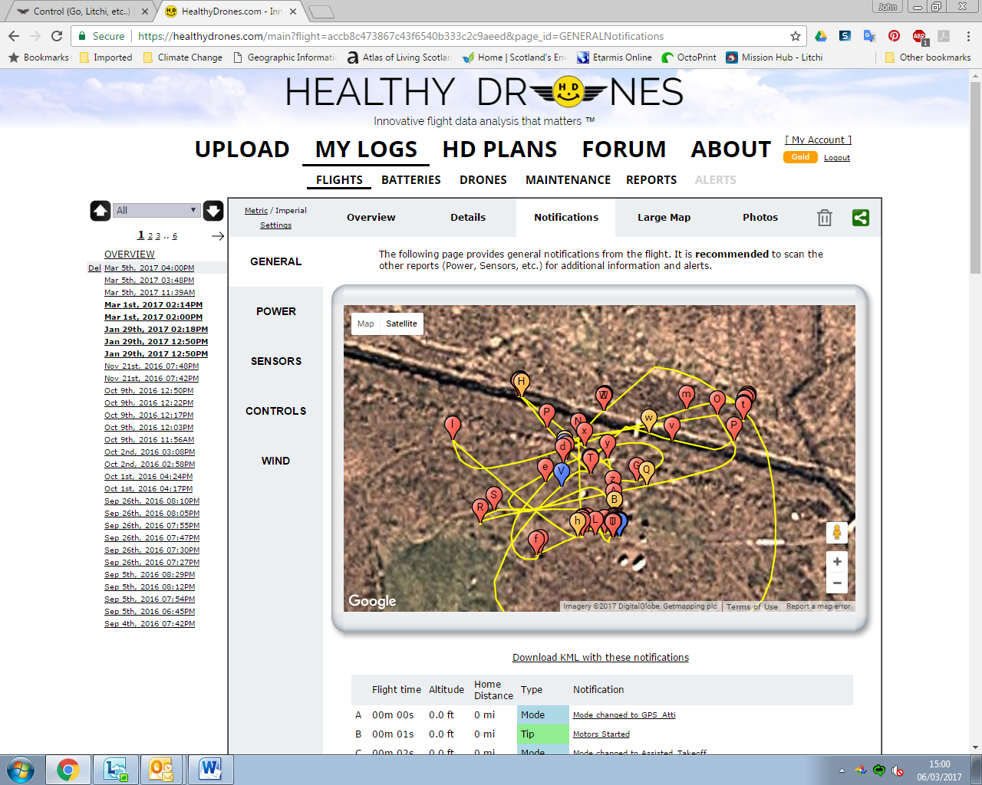The image size is (982, 785).
Task: Go to FORUM in main menu
Action: pos(624,149)
